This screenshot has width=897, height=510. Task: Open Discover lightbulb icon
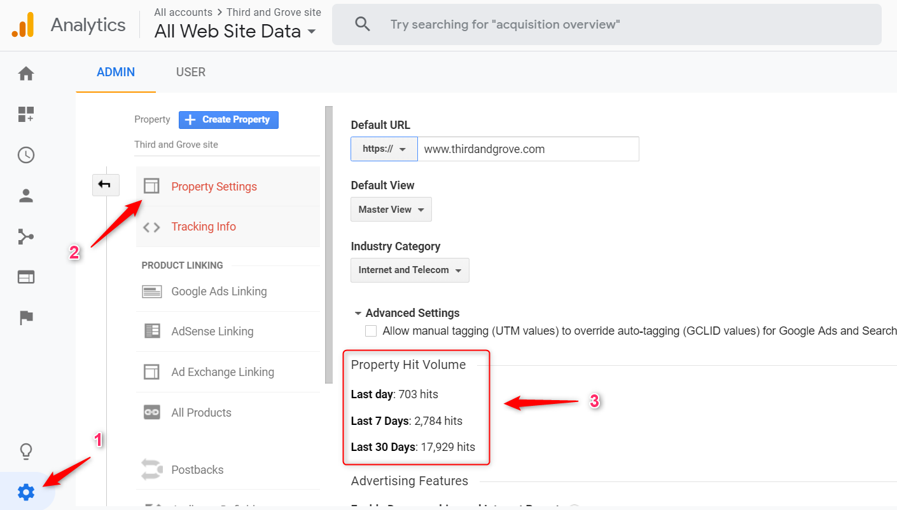tap(26, 452)
